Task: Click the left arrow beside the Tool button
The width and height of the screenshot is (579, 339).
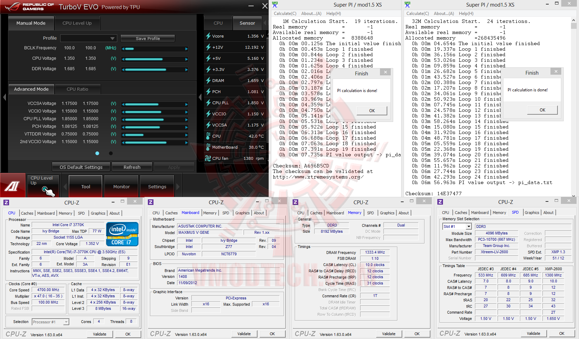Action: coord(65,187)
